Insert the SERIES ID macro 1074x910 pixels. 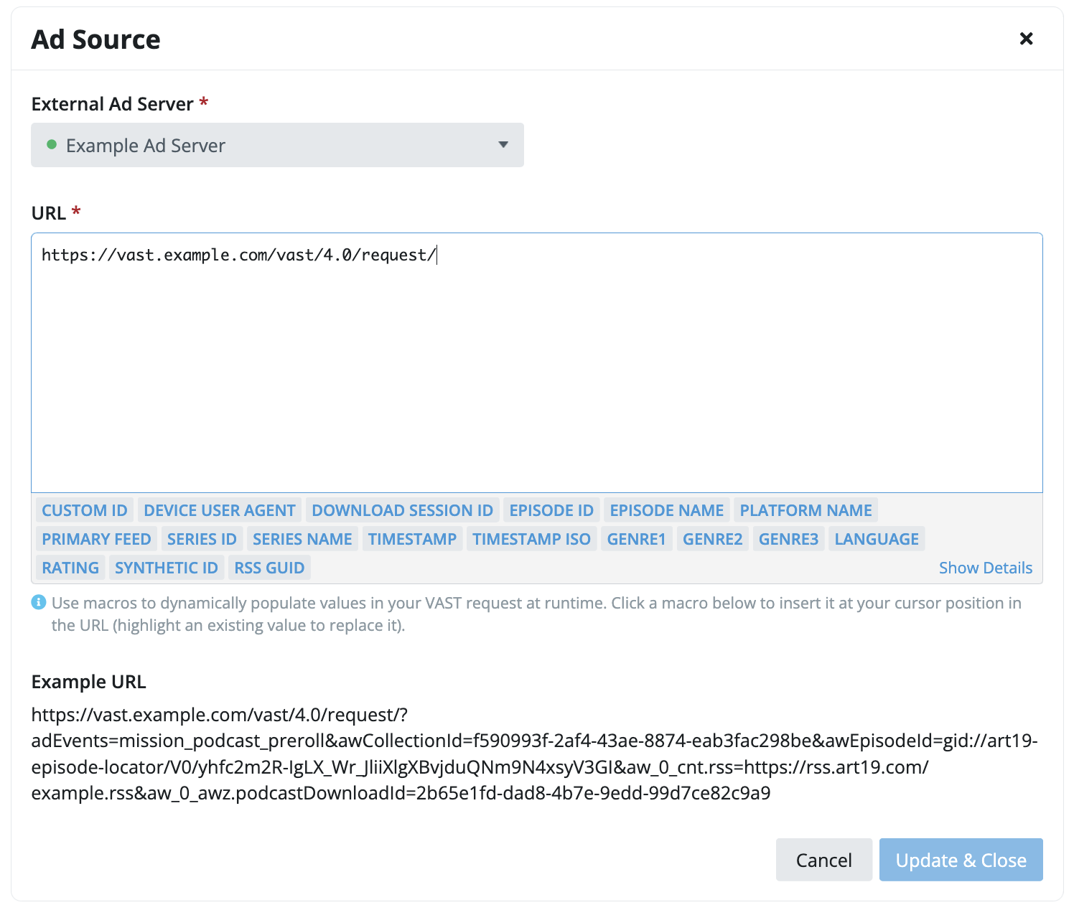click(x=202, y=539)
